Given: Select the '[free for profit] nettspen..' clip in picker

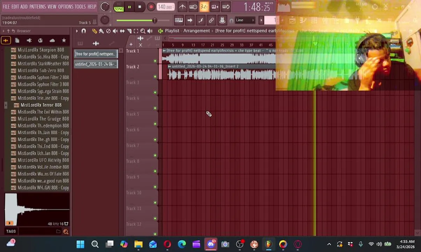Looking at the screenshot, I should pos(95,54).
